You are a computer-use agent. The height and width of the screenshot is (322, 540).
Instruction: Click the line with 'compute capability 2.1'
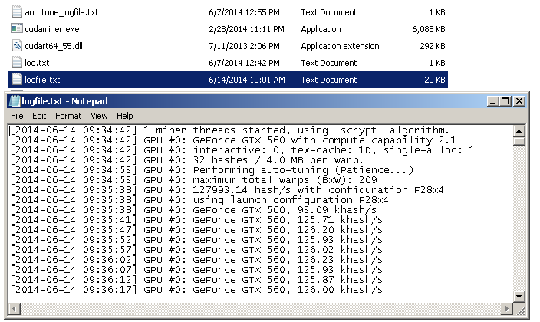[233, 140]
